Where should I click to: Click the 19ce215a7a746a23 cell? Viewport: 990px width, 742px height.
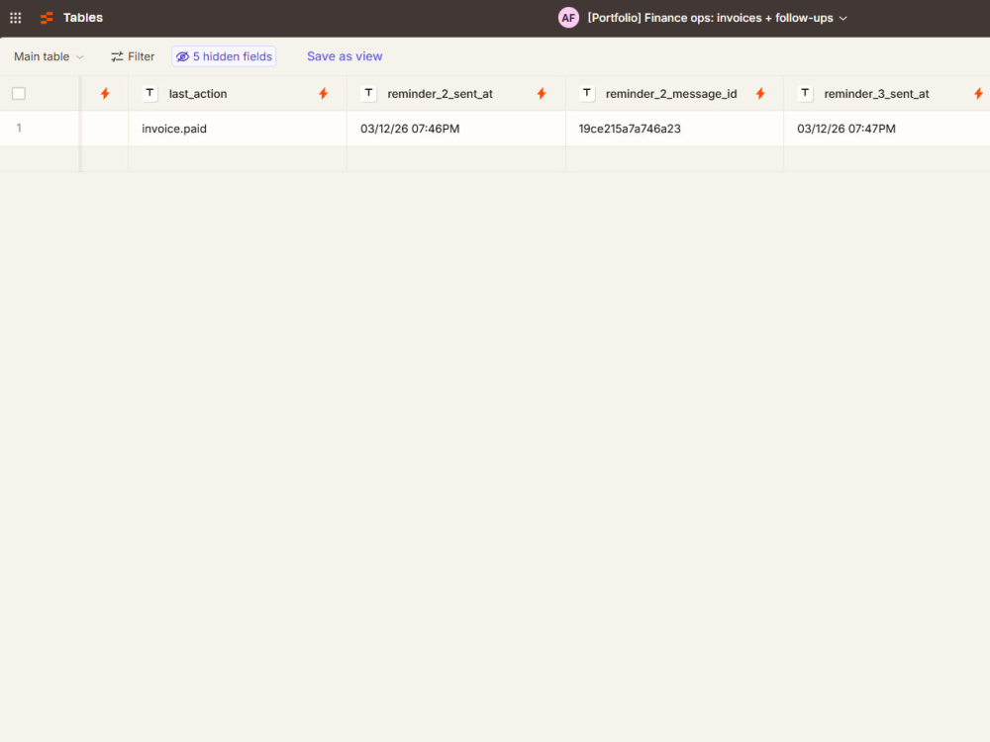point(674,129)
